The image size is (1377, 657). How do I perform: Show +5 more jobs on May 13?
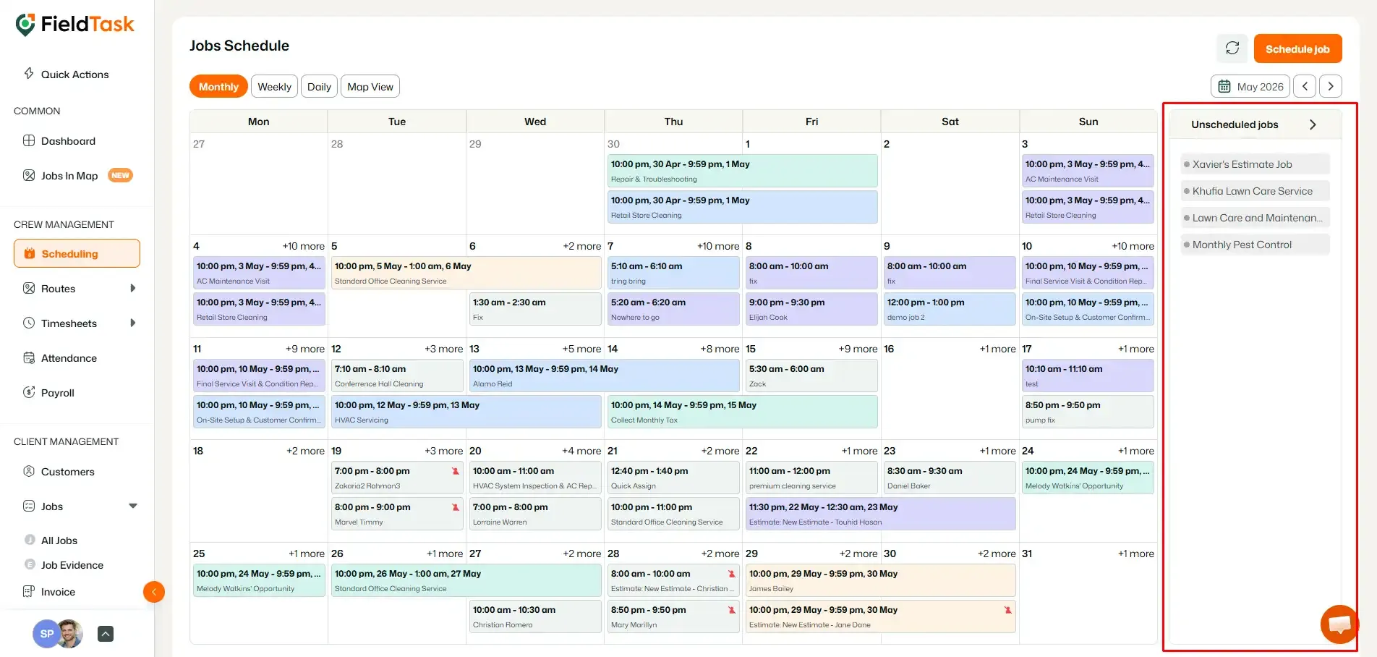coord(581,349)
